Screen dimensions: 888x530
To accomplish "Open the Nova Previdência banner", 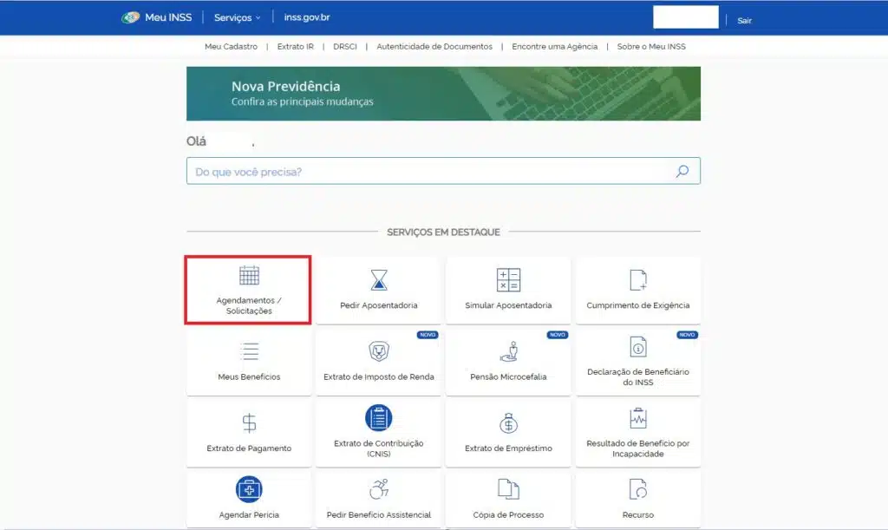I will (x=443, y=94).
